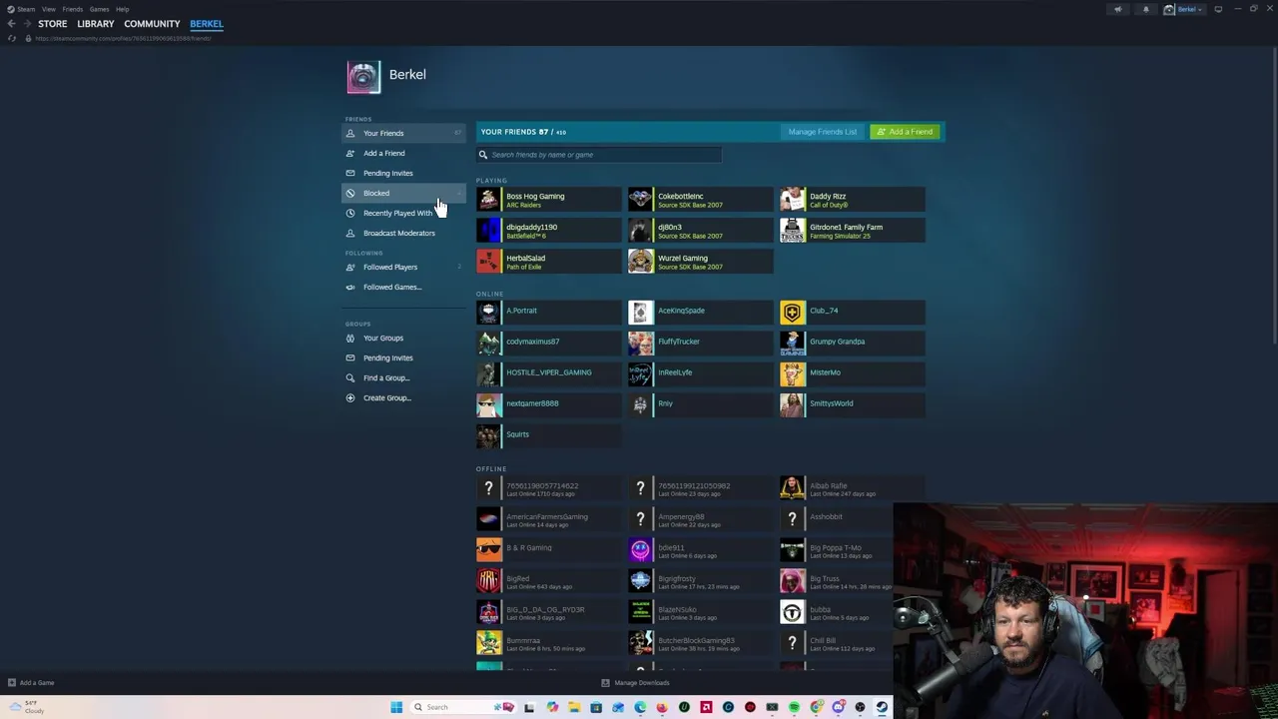This screenshot has width=1278, height=719.
Task: Select Your Friends in the sidebar
Action: click(x=403, y=133)
